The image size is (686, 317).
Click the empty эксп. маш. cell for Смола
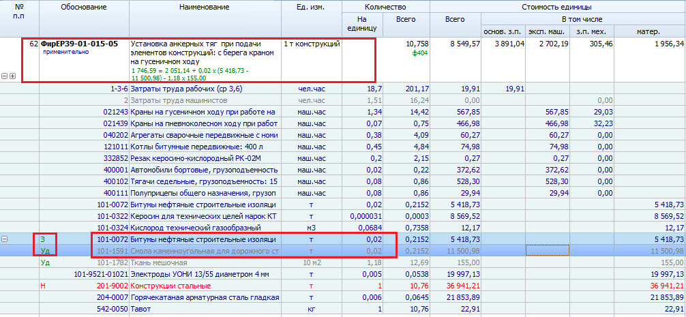(x=548, y=251)
